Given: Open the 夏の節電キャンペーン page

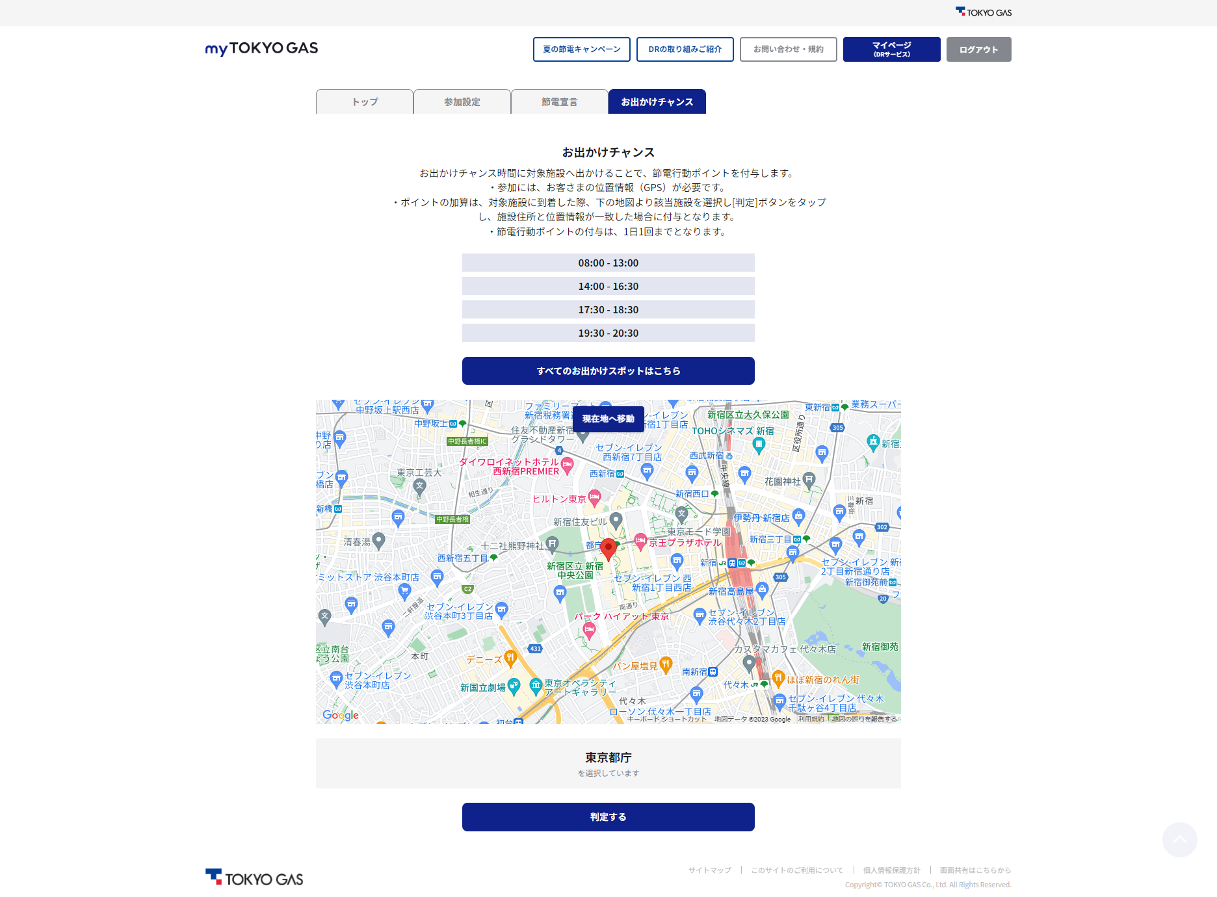Looking at the screenshot, I should point(581,49).
